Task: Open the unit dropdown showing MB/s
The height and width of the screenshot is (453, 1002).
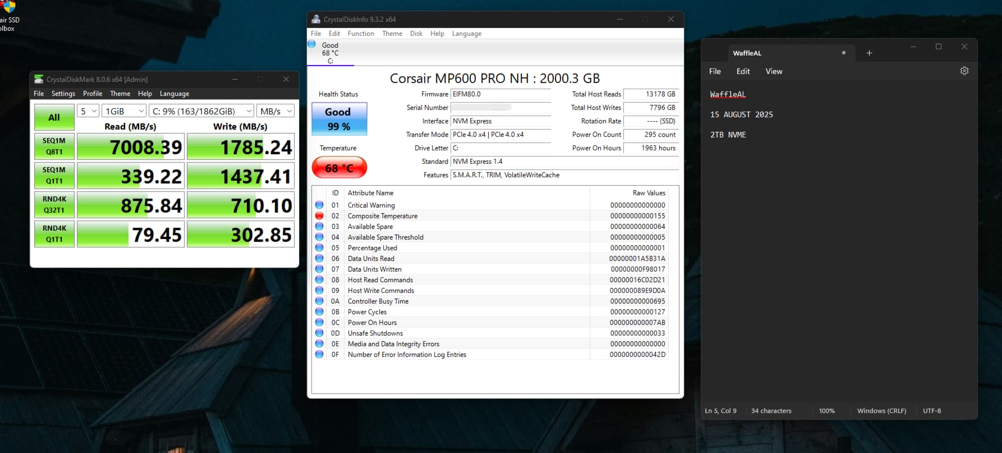Action: pyautogui.click(x=276, y=111)
